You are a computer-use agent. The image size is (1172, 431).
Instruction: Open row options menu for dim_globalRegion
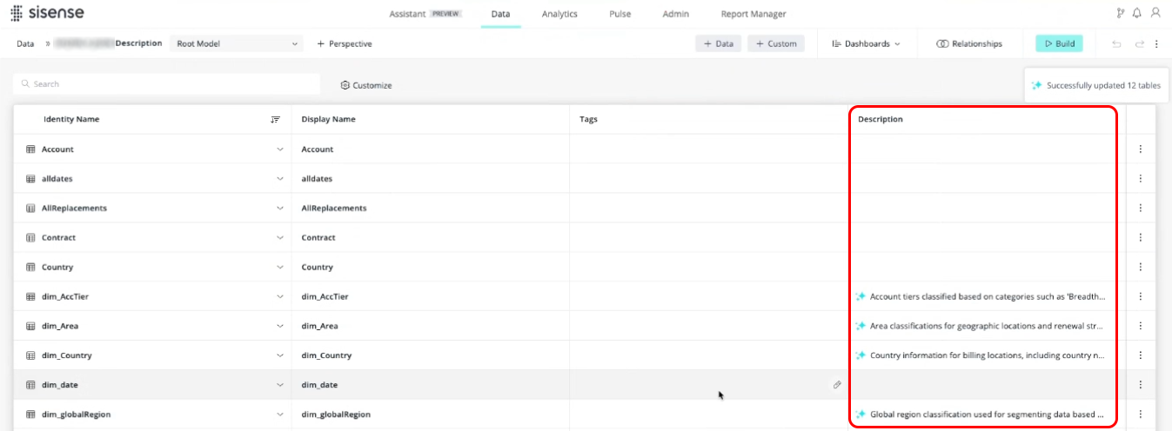click(x=1141, y=414)
